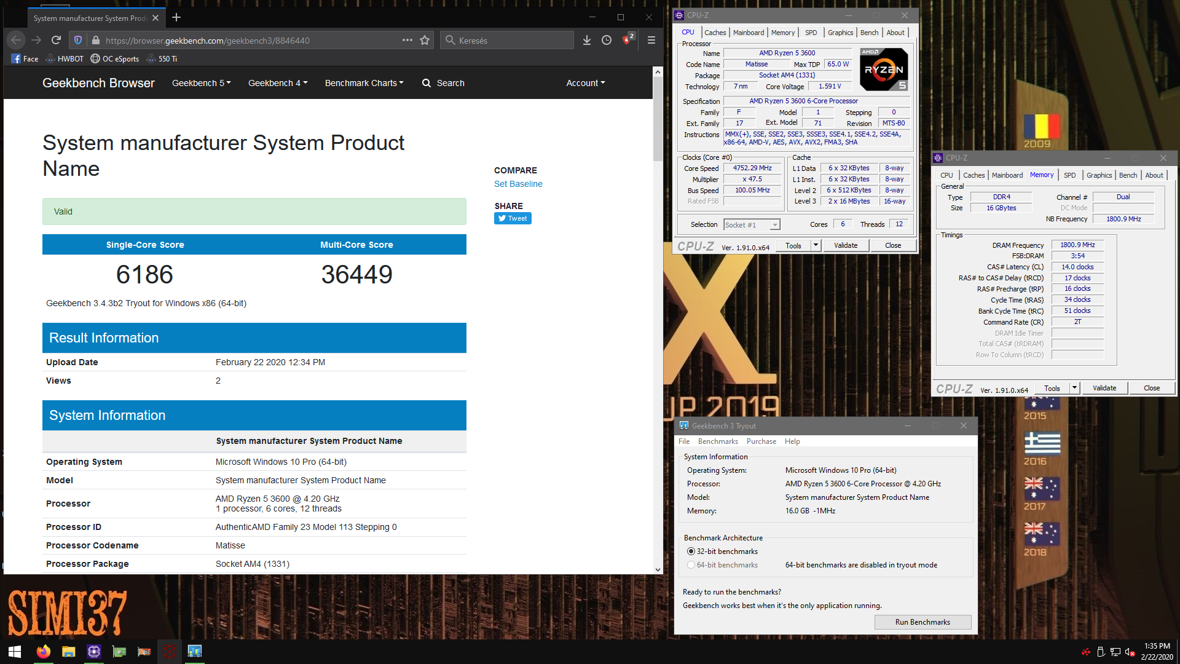Screen dimensions: 1180x664
Task: Open Firefox history clock icon
Action: click(x=607, y=40)
